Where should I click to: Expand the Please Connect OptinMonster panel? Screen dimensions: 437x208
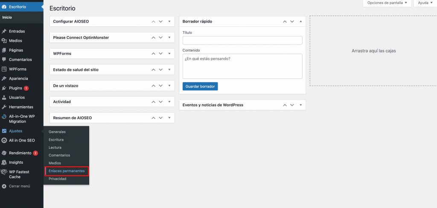[x=169, y=38]
